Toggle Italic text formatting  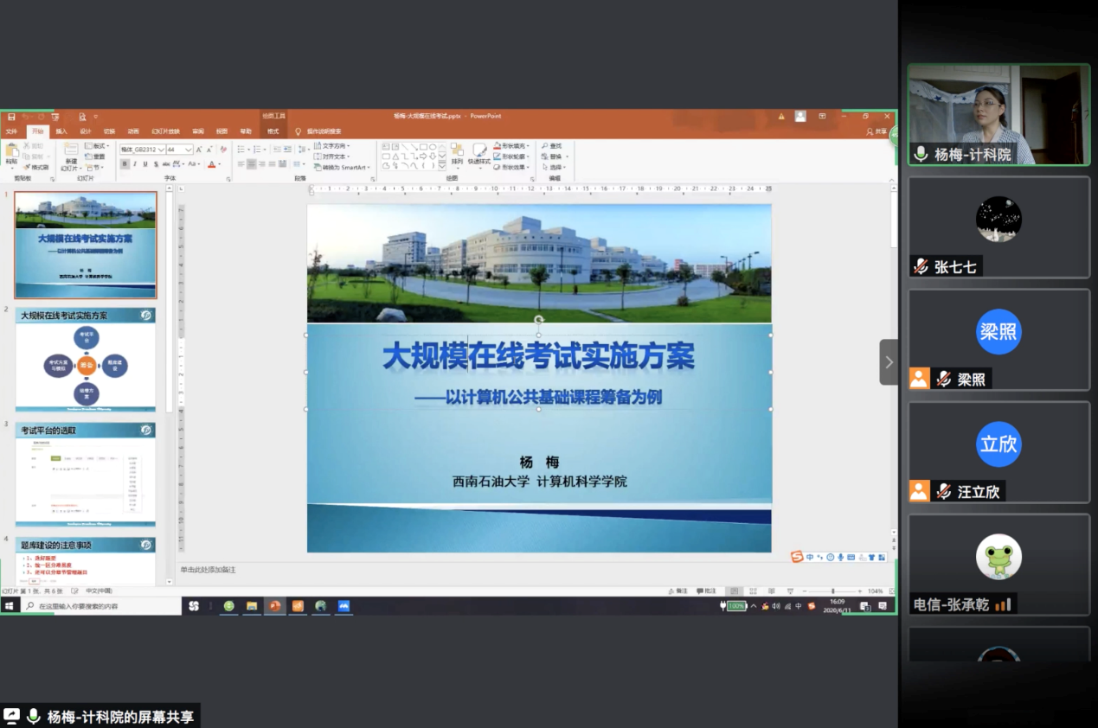click(x=134, y=163)
